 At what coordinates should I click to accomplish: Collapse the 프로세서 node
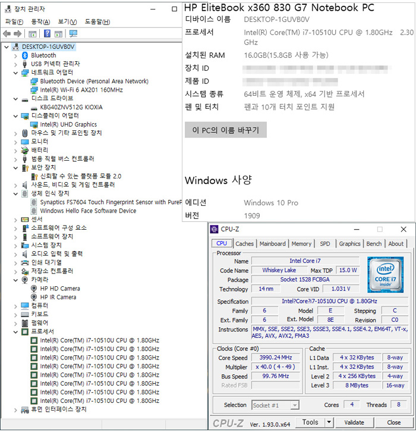[x=15, y=331]
